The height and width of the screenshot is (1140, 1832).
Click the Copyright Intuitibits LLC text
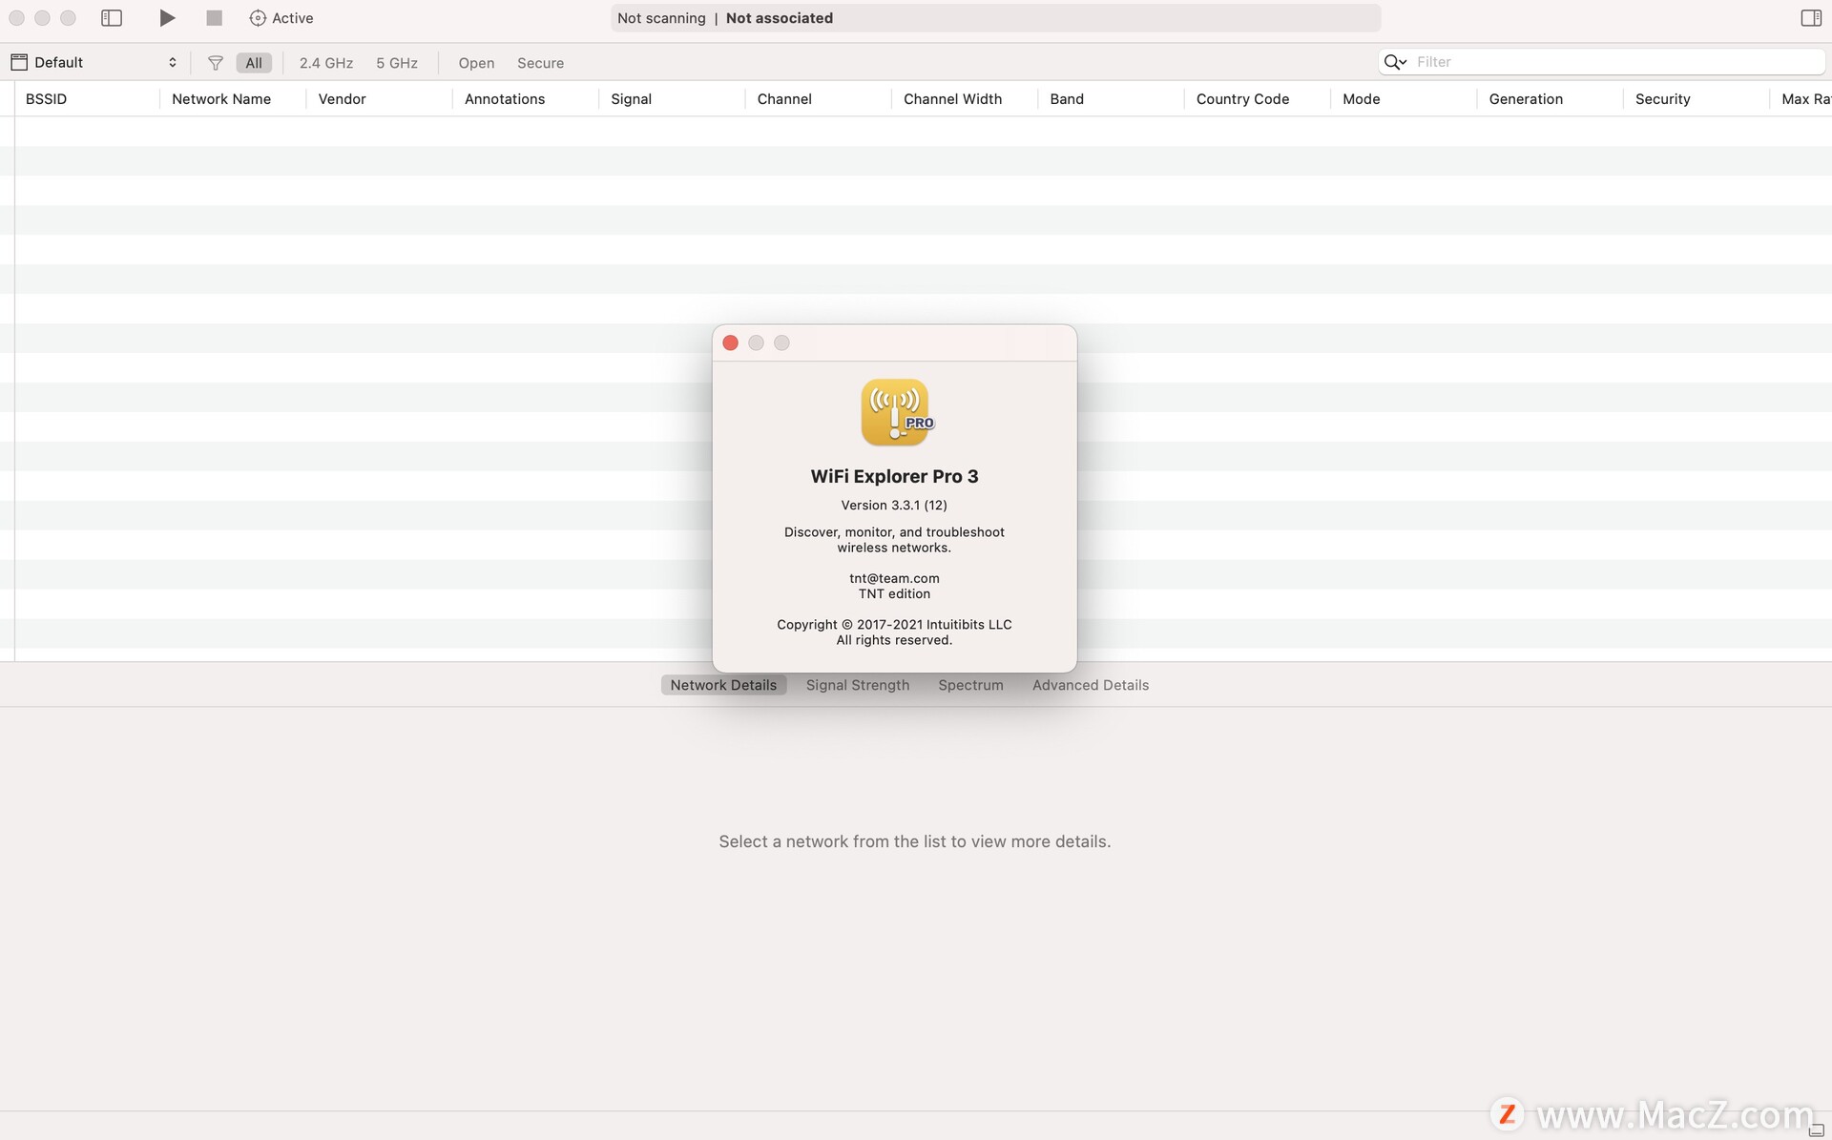[x=894, y=625]
